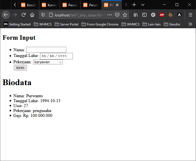The image size is (196, 161).
Task: Click 'Usia: 27' text
Action: (x=21, y=106)
